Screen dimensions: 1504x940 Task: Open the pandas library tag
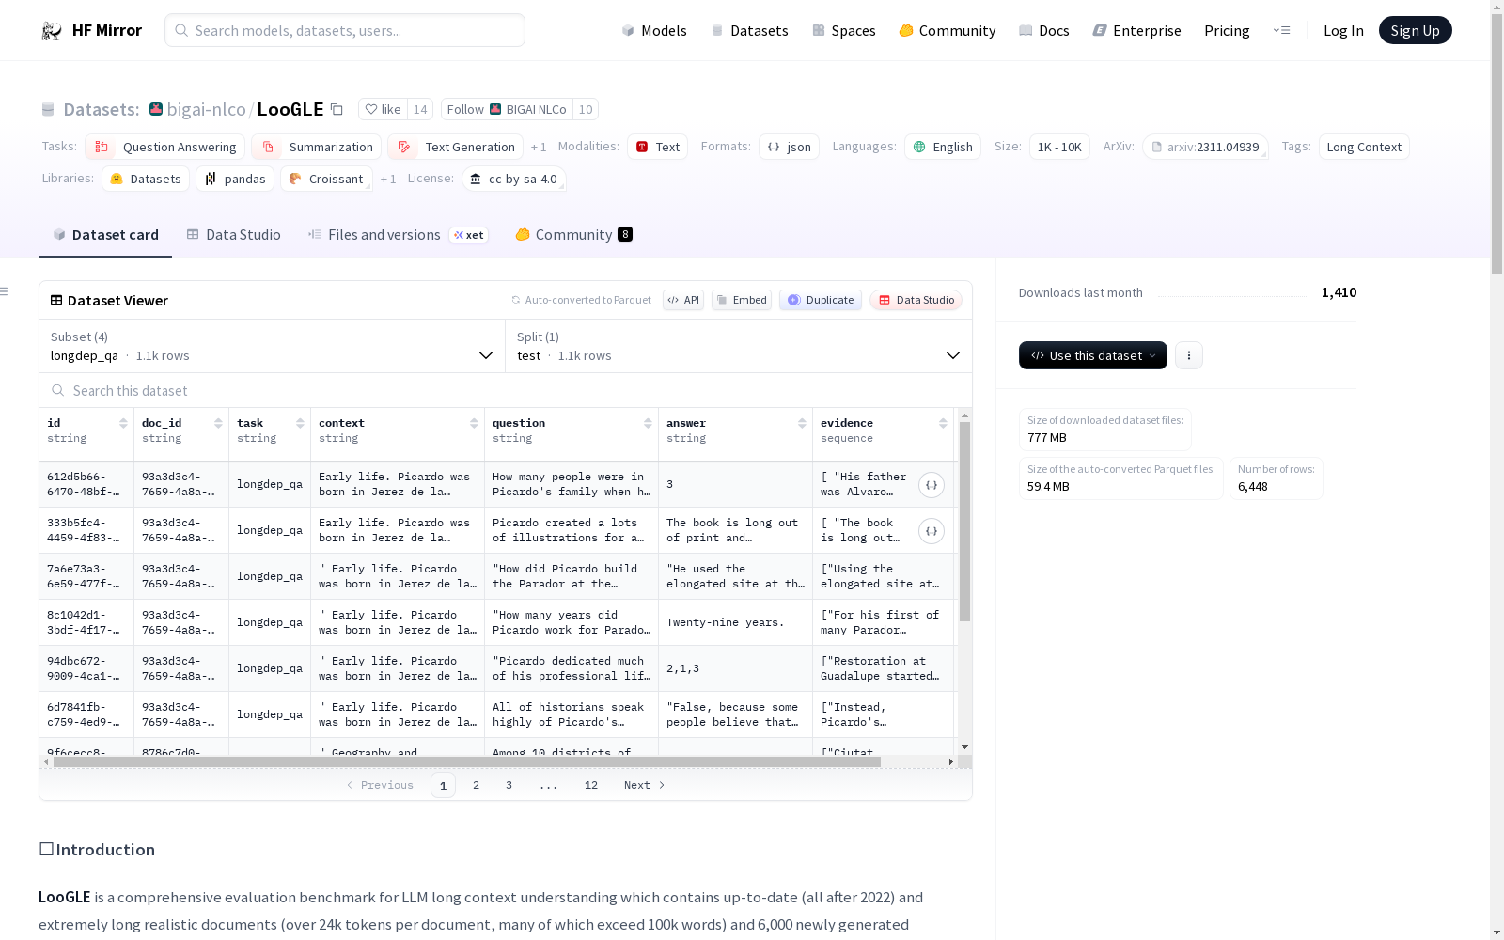(235, 179)
